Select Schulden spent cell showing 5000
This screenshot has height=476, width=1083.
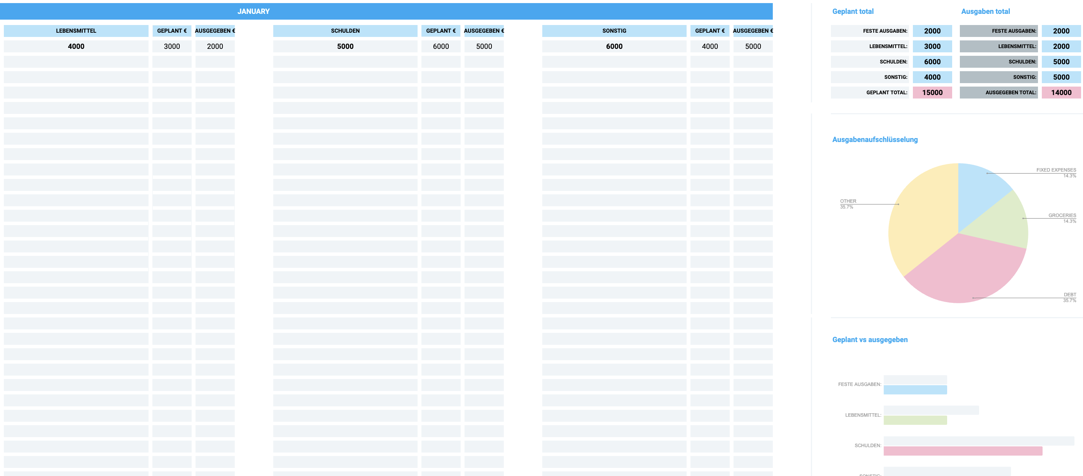pos(484,46)
